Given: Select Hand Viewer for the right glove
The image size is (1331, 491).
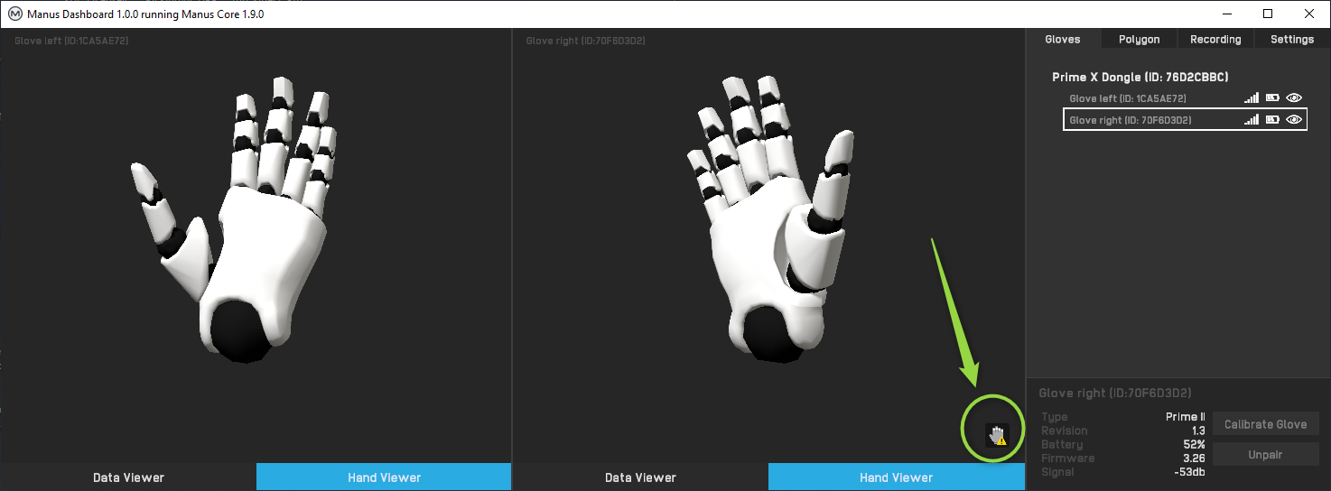Looking at the screenshot, I should 896,477.
